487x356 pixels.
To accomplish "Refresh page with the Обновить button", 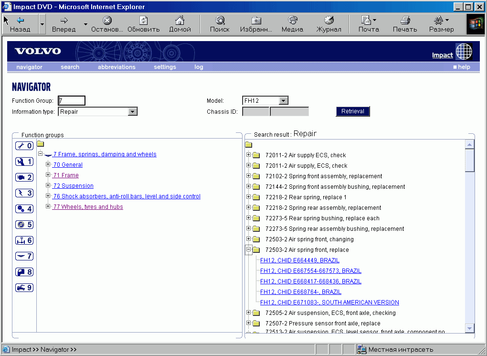I will coord(144,24).
